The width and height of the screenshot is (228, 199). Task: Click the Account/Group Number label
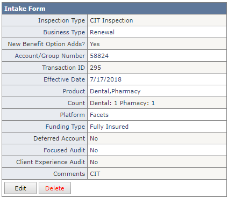click(50, 56)
